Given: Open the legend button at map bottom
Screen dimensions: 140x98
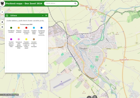Looking at the screenshot, I should 89,97.
